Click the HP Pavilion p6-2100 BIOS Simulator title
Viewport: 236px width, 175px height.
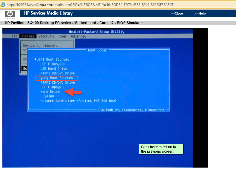coord(74,23)
